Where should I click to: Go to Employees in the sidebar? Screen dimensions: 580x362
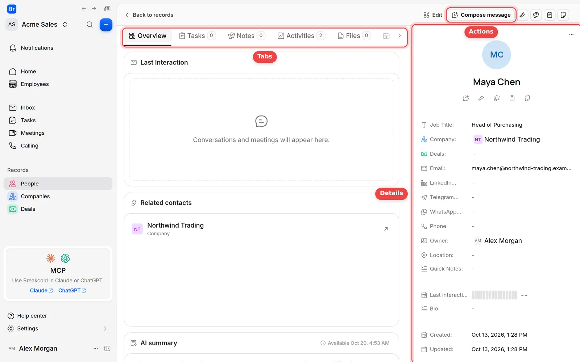click(58, 84)
